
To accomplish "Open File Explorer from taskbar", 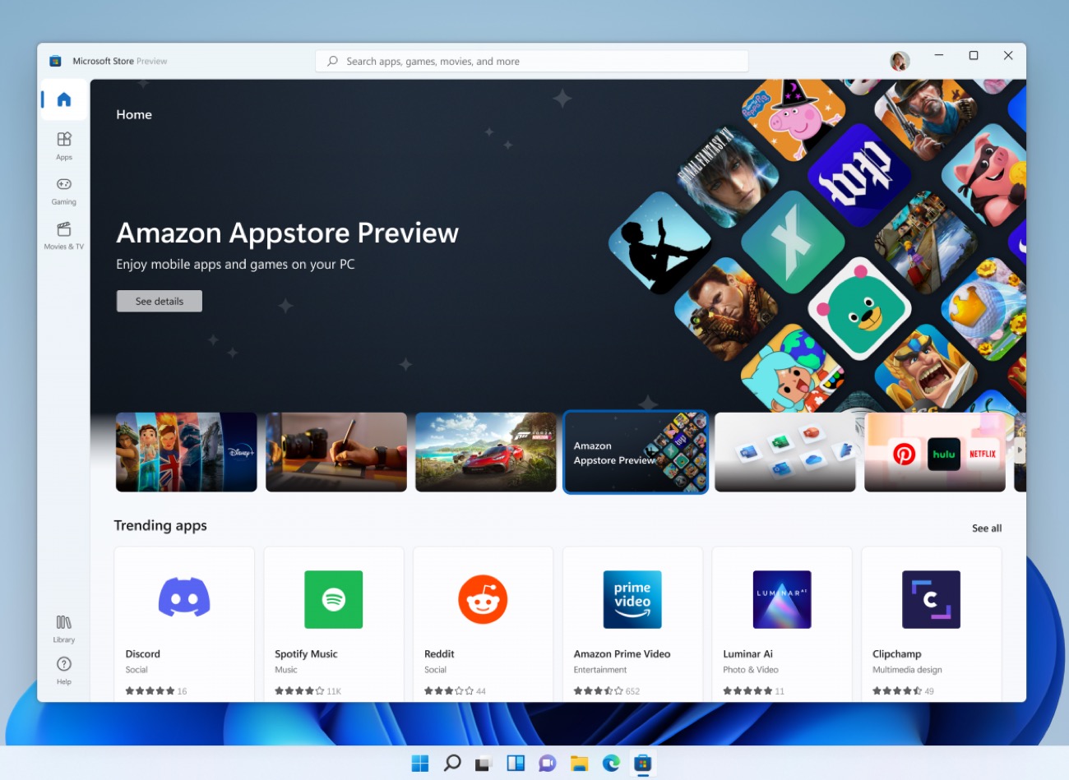I will pyautogui.click(x=579, y=764).
